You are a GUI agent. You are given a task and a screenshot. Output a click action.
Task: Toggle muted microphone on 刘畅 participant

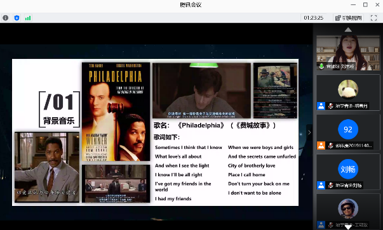[330, 186]
